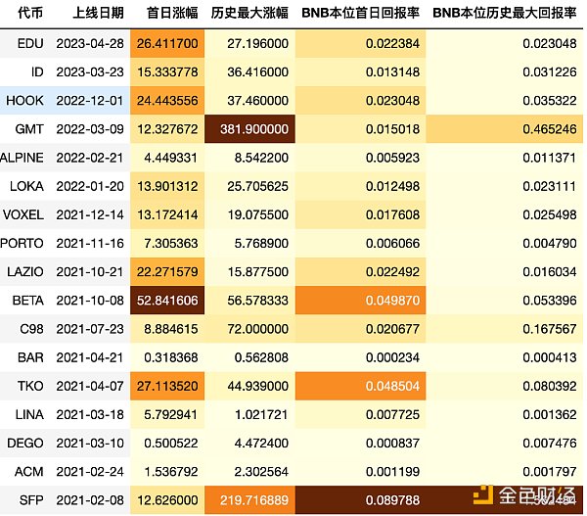Image resolution: width=587 pixels, height=516 pixels.
Task: Click the BNB本位首日回报率 column header
Action: pyautogui.click(x=360, y=14)
